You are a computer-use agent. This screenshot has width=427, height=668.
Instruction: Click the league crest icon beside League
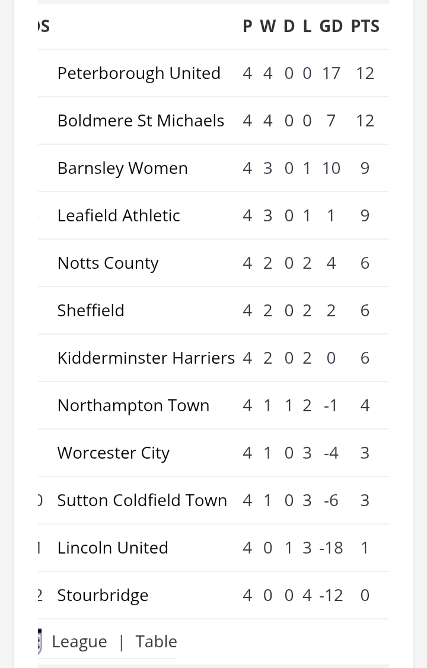pyautogui.click(x=40, y=641)
